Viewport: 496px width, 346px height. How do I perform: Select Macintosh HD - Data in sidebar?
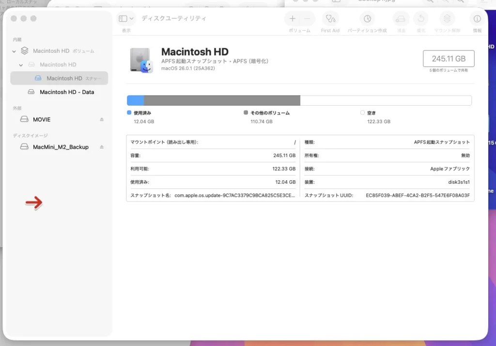tap(66, 92)
